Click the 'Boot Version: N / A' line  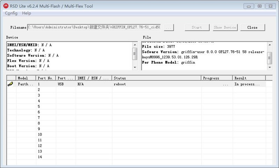coord(28,66)
